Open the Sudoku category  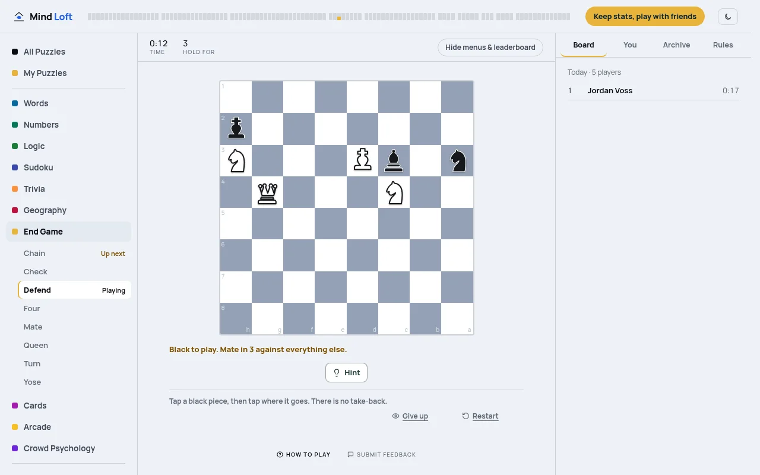click(68, 167)
